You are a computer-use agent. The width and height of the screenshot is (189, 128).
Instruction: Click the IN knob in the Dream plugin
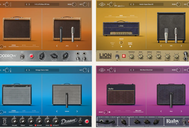7,70
